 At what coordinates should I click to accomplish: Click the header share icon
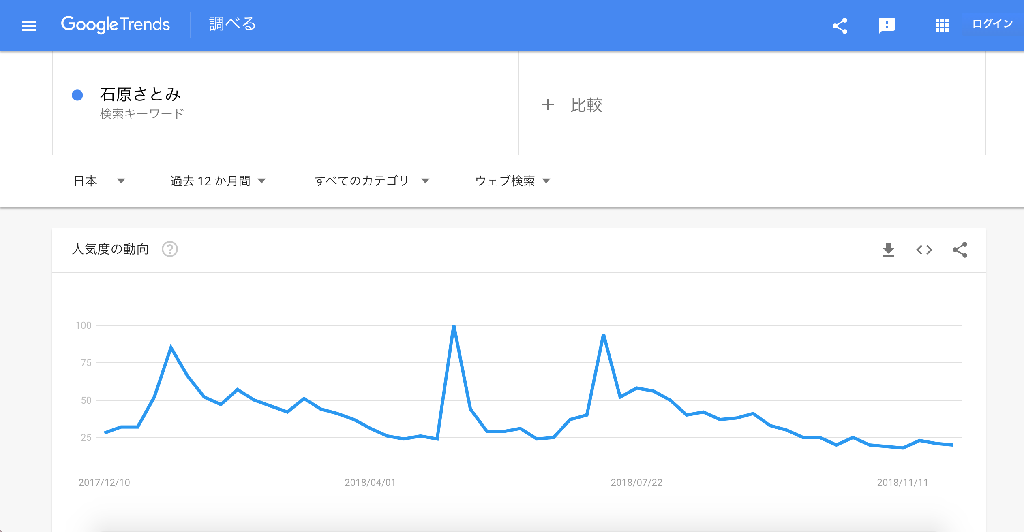click(840, 26)
